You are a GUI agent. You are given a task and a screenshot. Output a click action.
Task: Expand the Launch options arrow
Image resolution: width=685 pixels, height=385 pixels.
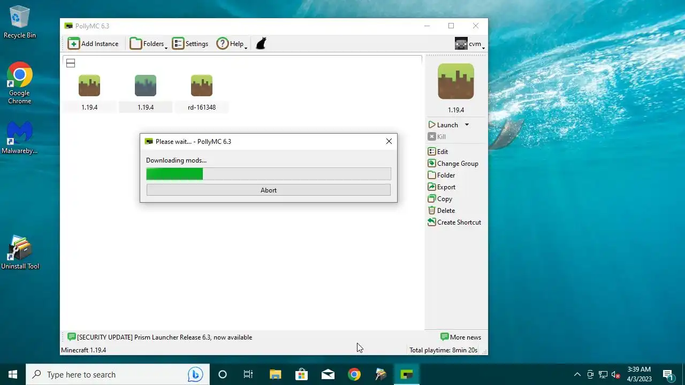click(x=467, y=125)
